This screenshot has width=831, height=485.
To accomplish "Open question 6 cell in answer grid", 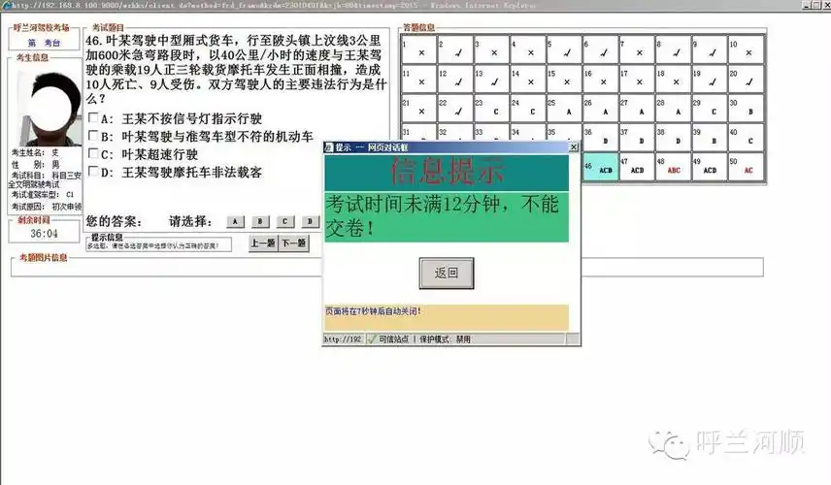I will 601,49.
